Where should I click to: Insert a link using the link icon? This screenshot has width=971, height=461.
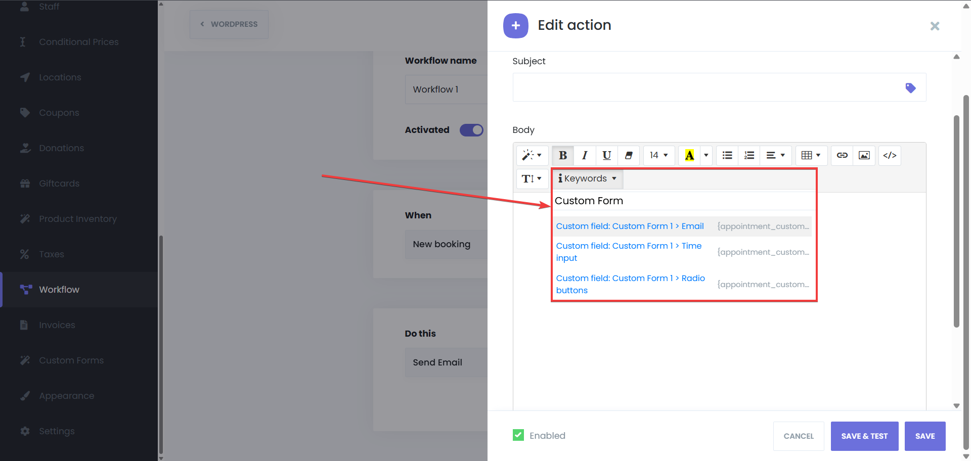tap(842, 155)
